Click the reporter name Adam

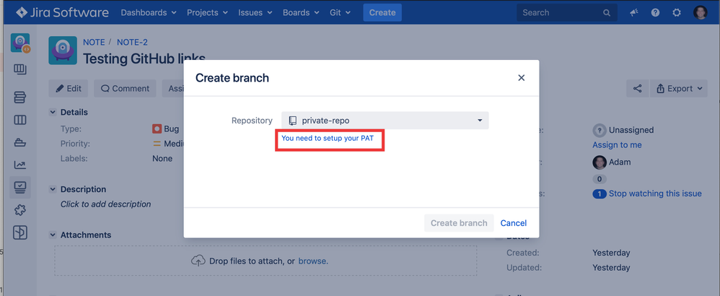620,162
